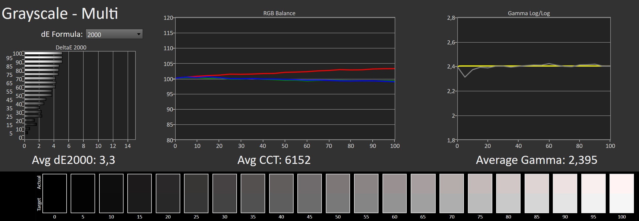Select the 20 grayscale swatch
639x221 pixels.
pos(168,193)
